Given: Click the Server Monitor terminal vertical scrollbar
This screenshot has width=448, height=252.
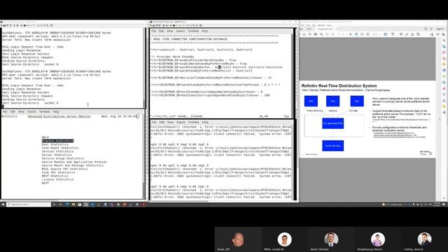Looking at the screenshot, I should point(143,157).
